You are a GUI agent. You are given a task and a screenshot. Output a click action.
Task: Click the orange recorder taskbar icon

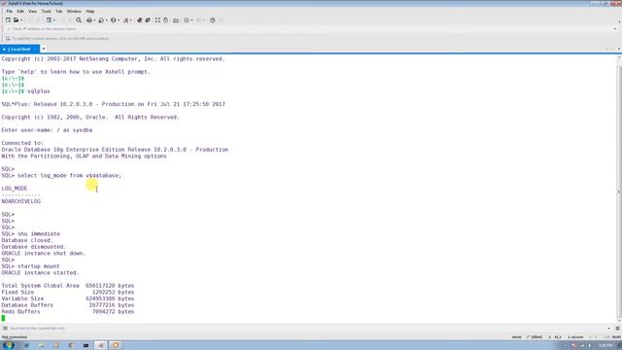click(116, 345)
